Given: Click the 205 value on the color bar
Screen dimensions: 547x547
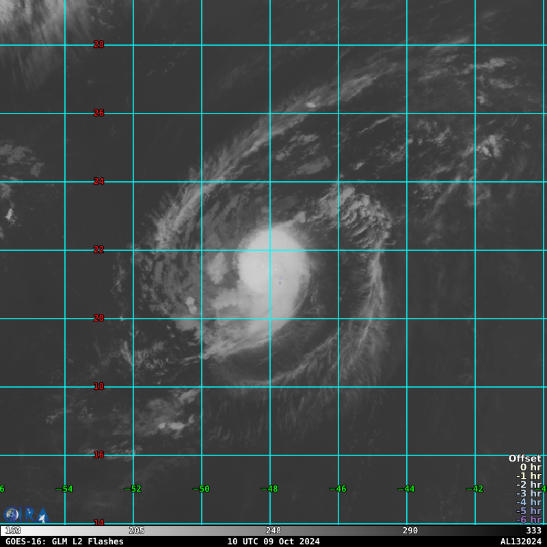Looking at the screenshot, I should [137, 531].
